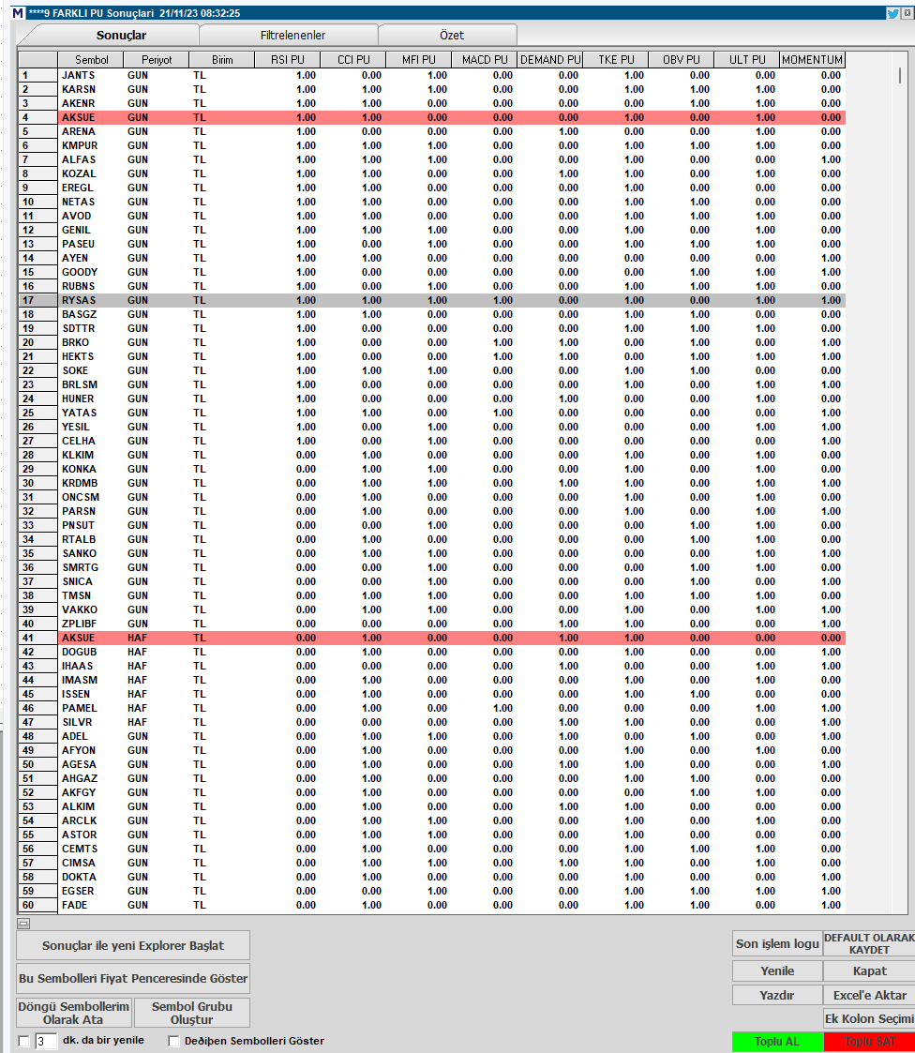Image resolution: width=915 pixels, height=1053 pixels.
Task: Click the Kapat button
Action: (x=869, y=971)
